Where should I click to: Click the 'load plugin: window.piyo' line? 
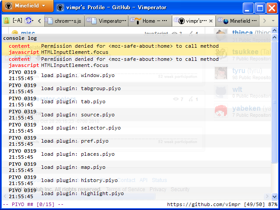coord(78,75)
